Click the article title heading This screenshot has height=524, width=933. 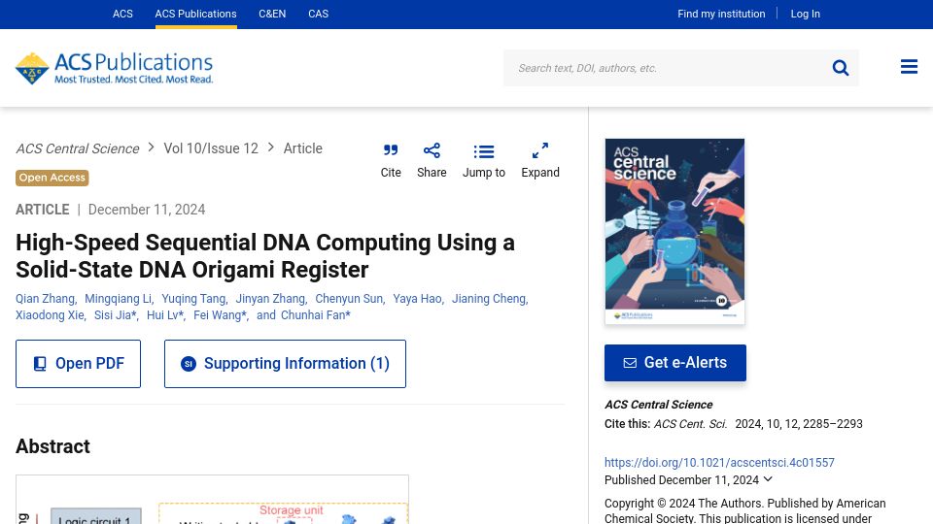tap(265, 256)
